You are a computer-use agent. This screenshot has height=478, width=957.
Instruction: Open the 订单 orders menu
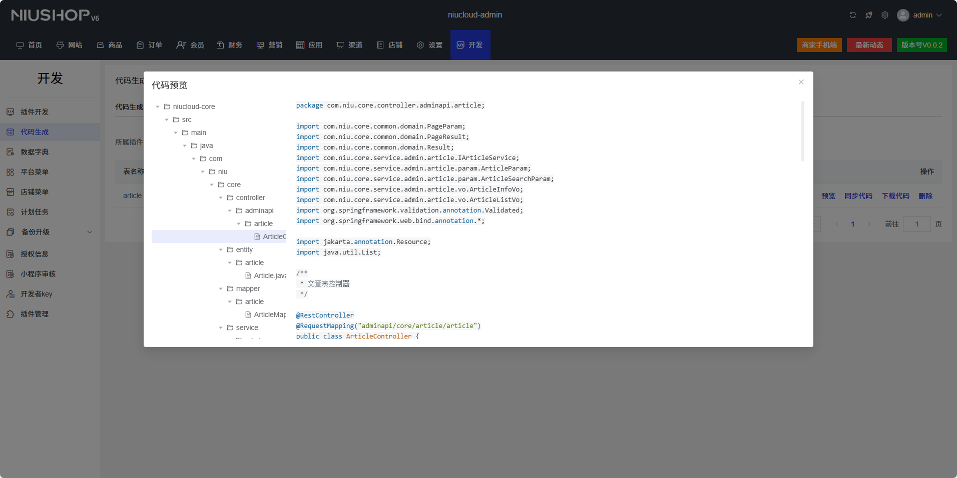[149, 45]
